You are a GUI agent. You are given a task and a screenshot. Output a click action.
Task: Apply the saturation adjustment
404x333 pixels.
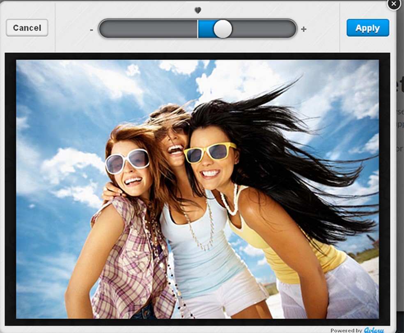(368, 28)
